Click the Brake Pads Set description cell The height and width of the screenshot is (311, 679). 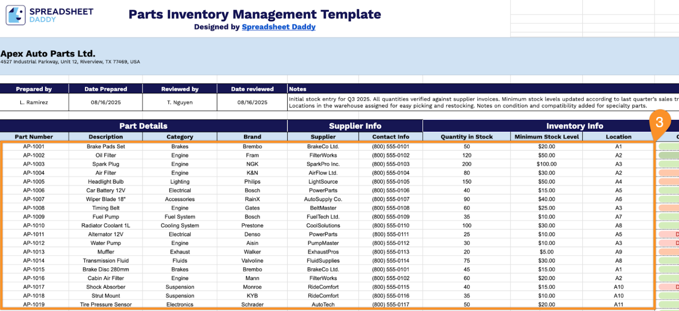[106, 146]
